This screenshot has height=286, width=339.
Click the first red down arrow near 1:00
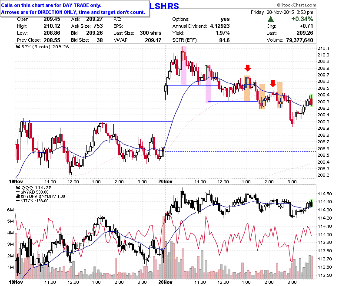tap(248, 68)
